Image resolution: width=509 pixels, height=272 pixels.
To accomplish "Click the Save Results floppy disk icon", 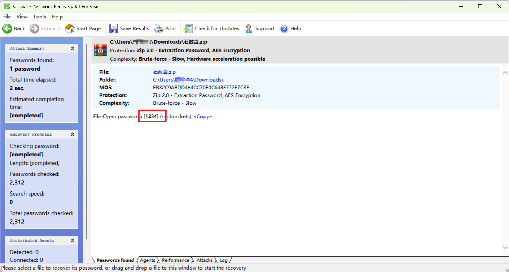I will coord(114,28).
